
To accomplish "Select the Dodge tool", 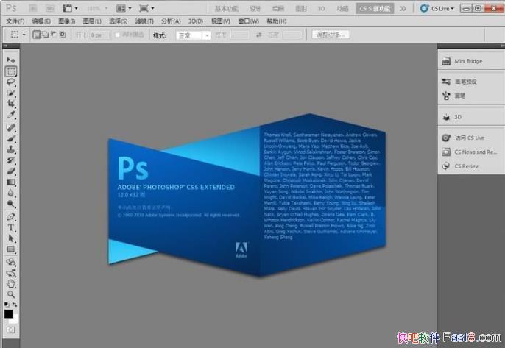I will point(10,204).
